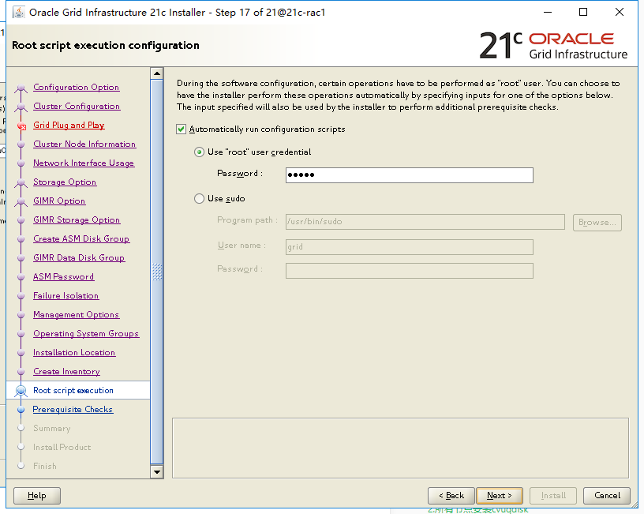The image size is (644, 514).
Task: Click the sudo User name field
Action: tap(410, 247)
